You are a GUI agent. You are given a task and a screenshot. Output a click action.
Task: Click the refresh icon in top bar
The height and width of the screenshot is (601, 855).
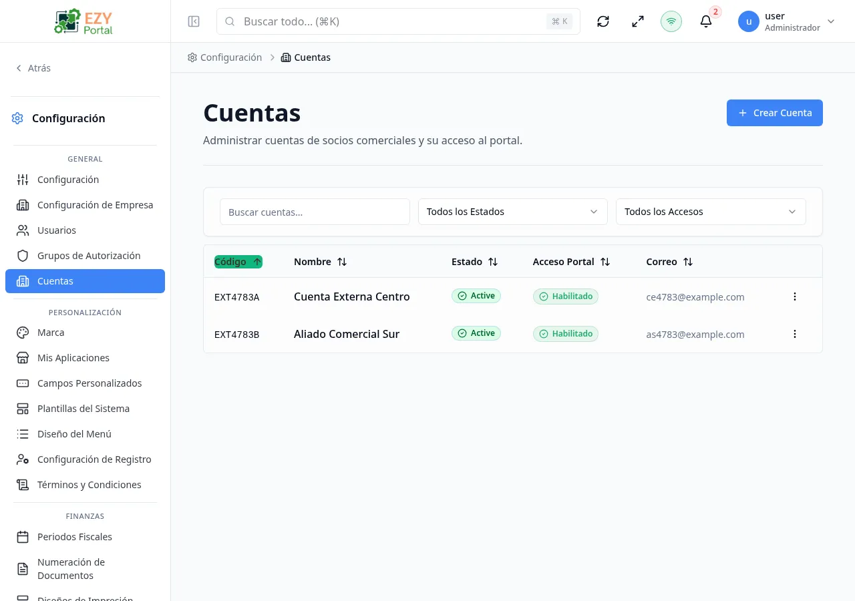pos(603,21)
